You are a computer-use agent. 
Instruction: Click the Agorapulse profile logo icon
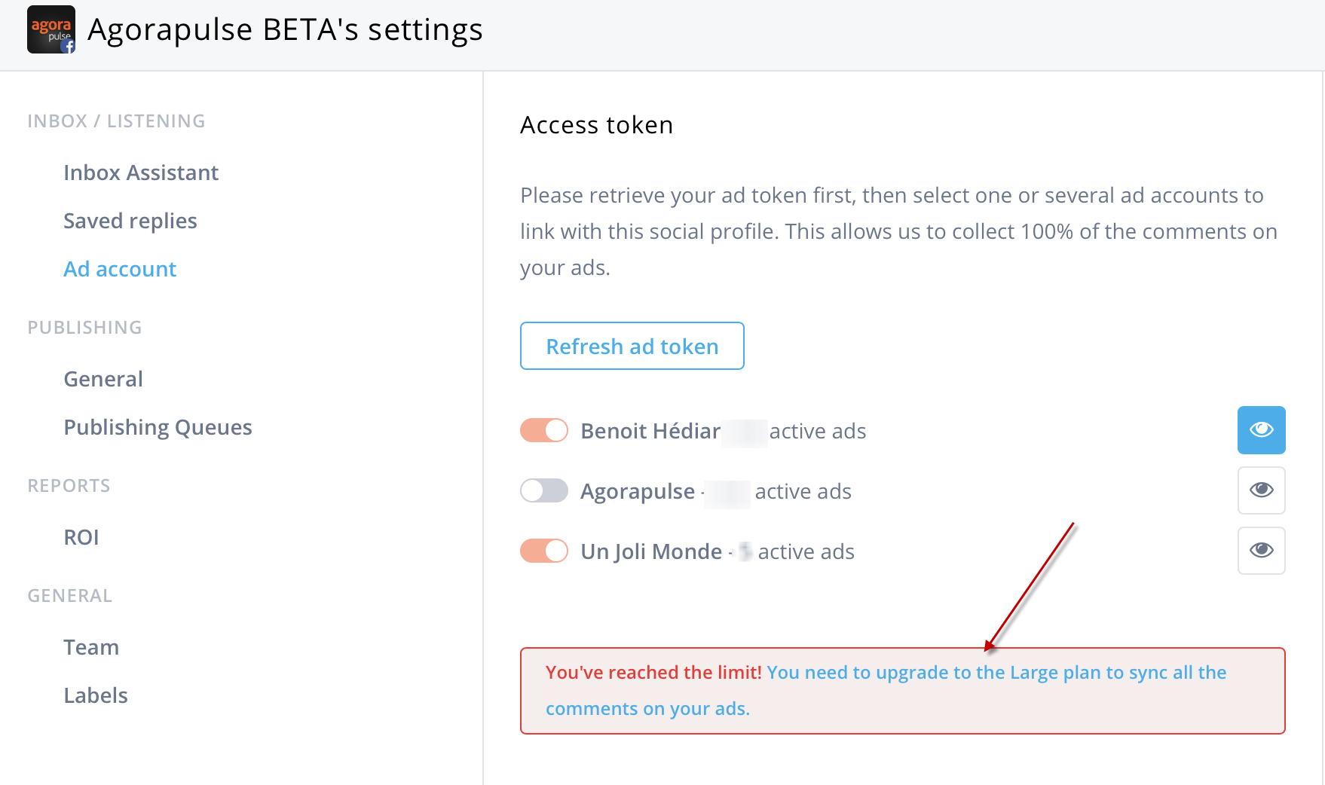pos(50,30)
